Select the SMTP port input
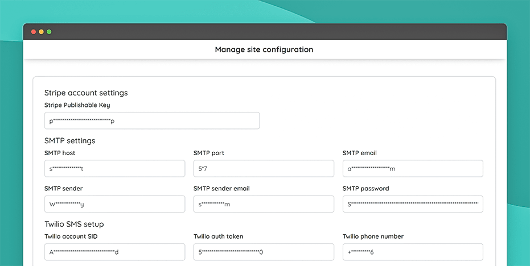This screenshot has width=530, height=266. tap(264, 168)
